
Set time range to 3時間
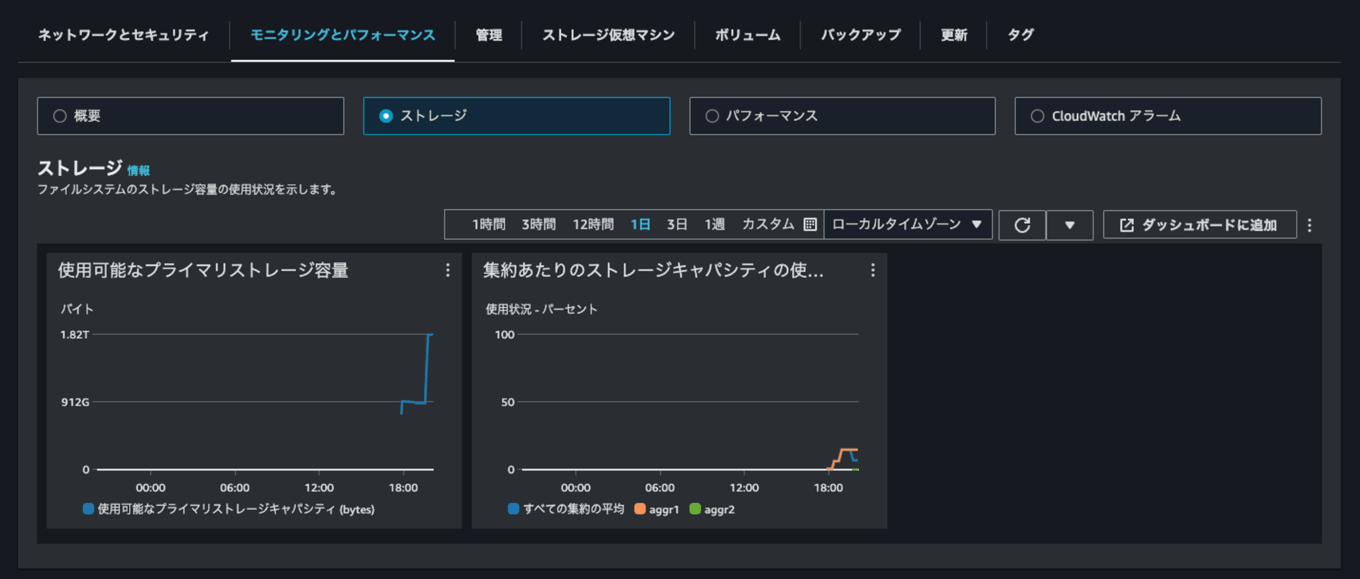(x=539, y=224)
